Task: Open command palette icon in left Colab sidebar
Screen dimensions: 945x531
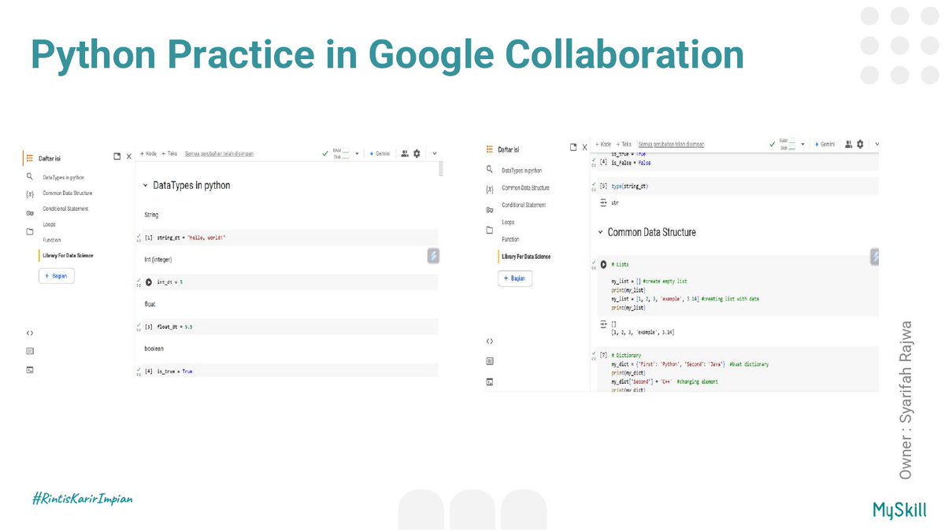Action: coord(29,351)
